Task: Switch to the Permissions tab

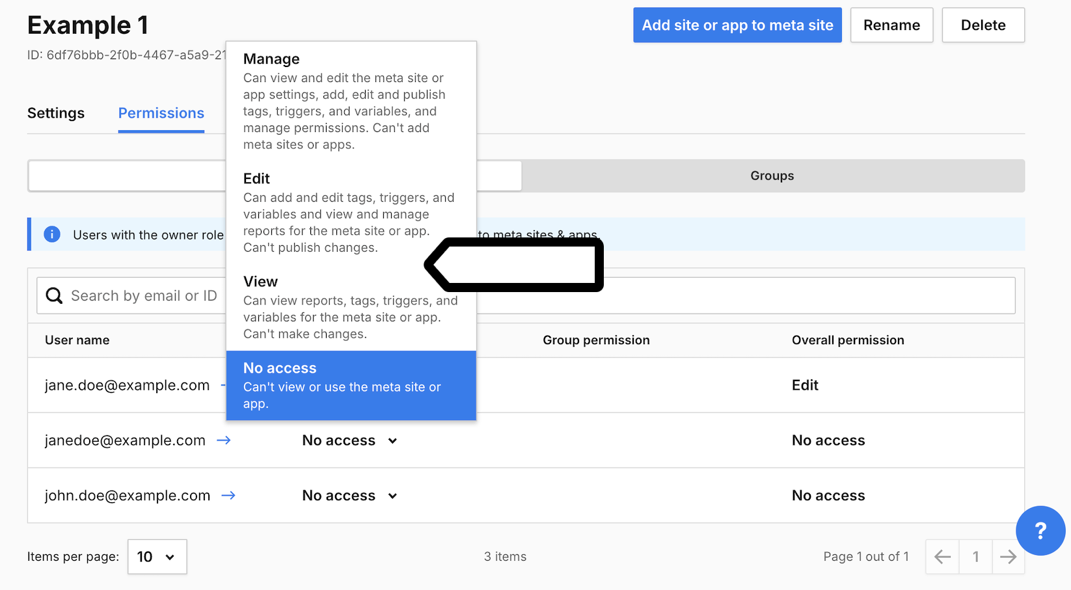Action: [161, 113]
